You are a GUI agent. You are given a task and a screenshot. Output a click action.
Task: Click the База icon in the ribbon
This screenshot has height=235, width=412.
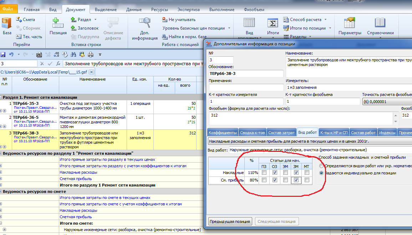(x=7, y=24)
